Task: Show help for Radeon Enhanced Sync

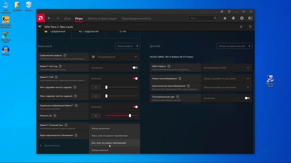Action: (x=66, y=125)
